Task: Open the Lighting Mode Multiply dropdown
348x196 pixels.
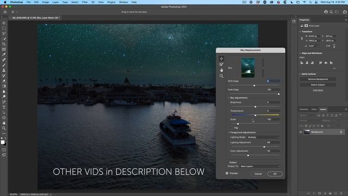Action: point(264,137)
